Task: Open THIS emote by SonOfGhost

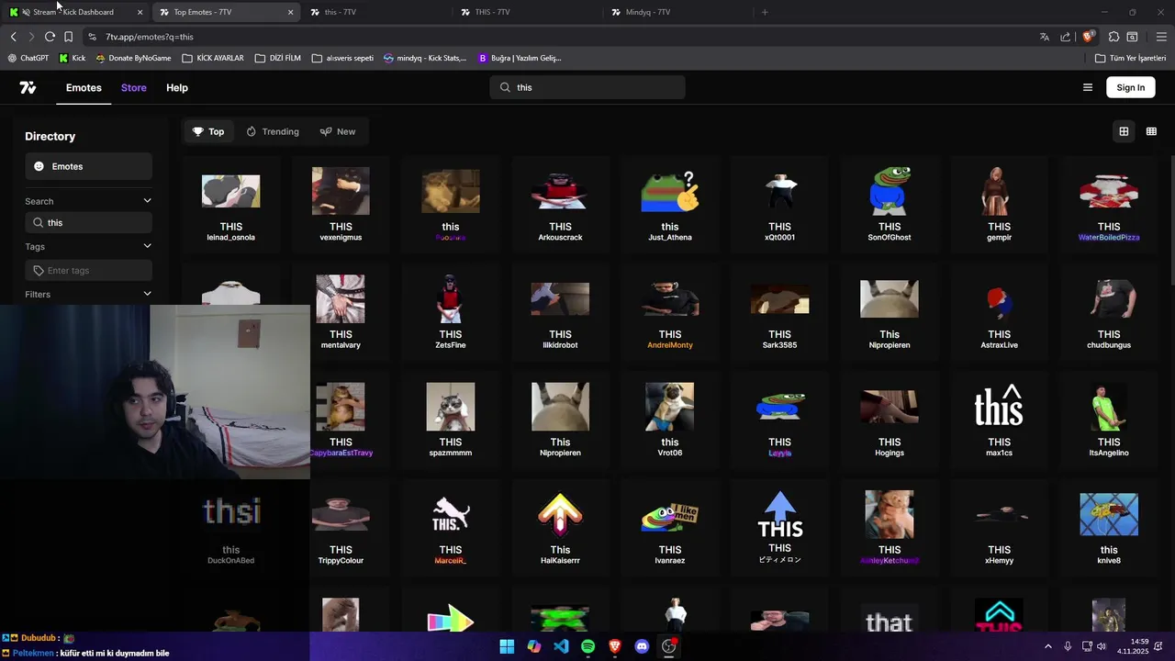Action: [890, 204]
